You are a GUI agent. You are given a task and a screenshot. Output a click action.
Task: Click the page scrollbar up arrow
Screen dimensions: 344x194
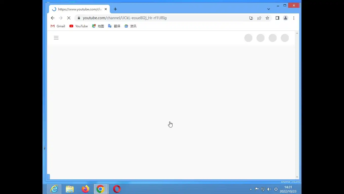coord(297,33)
